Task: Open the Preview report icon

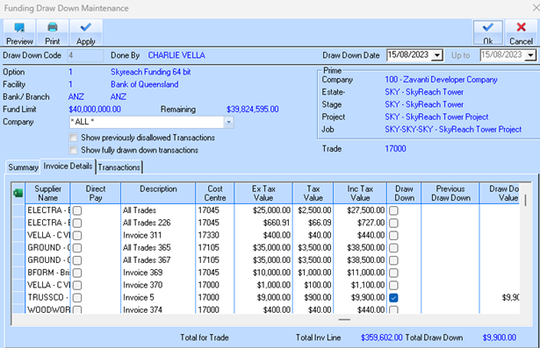Action: point(19,32)
